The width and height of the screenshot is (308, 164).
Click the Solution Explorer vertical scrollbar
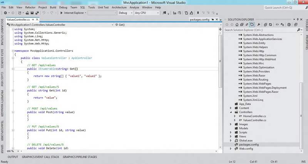[301, 117]
